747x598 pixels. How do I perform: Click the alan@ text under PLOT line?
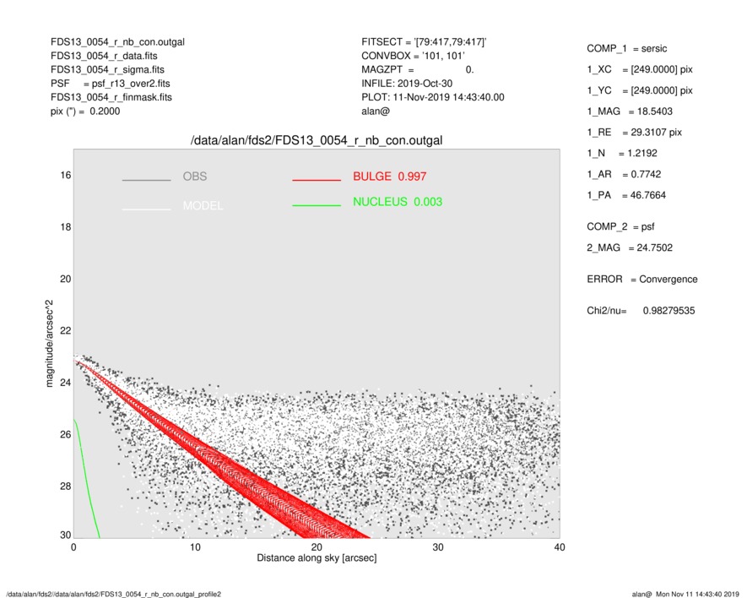[x=376, y=111]
